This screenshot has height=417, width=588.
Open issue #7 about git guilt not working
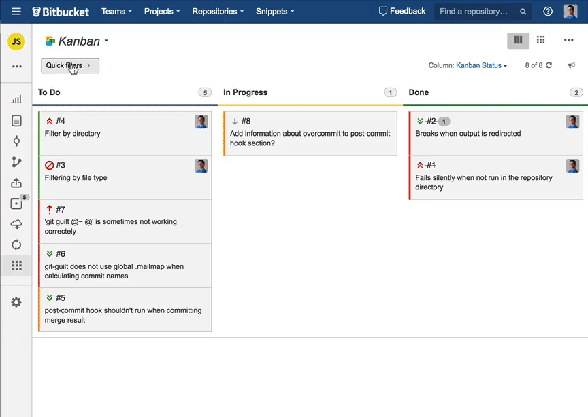pos(125,221)
